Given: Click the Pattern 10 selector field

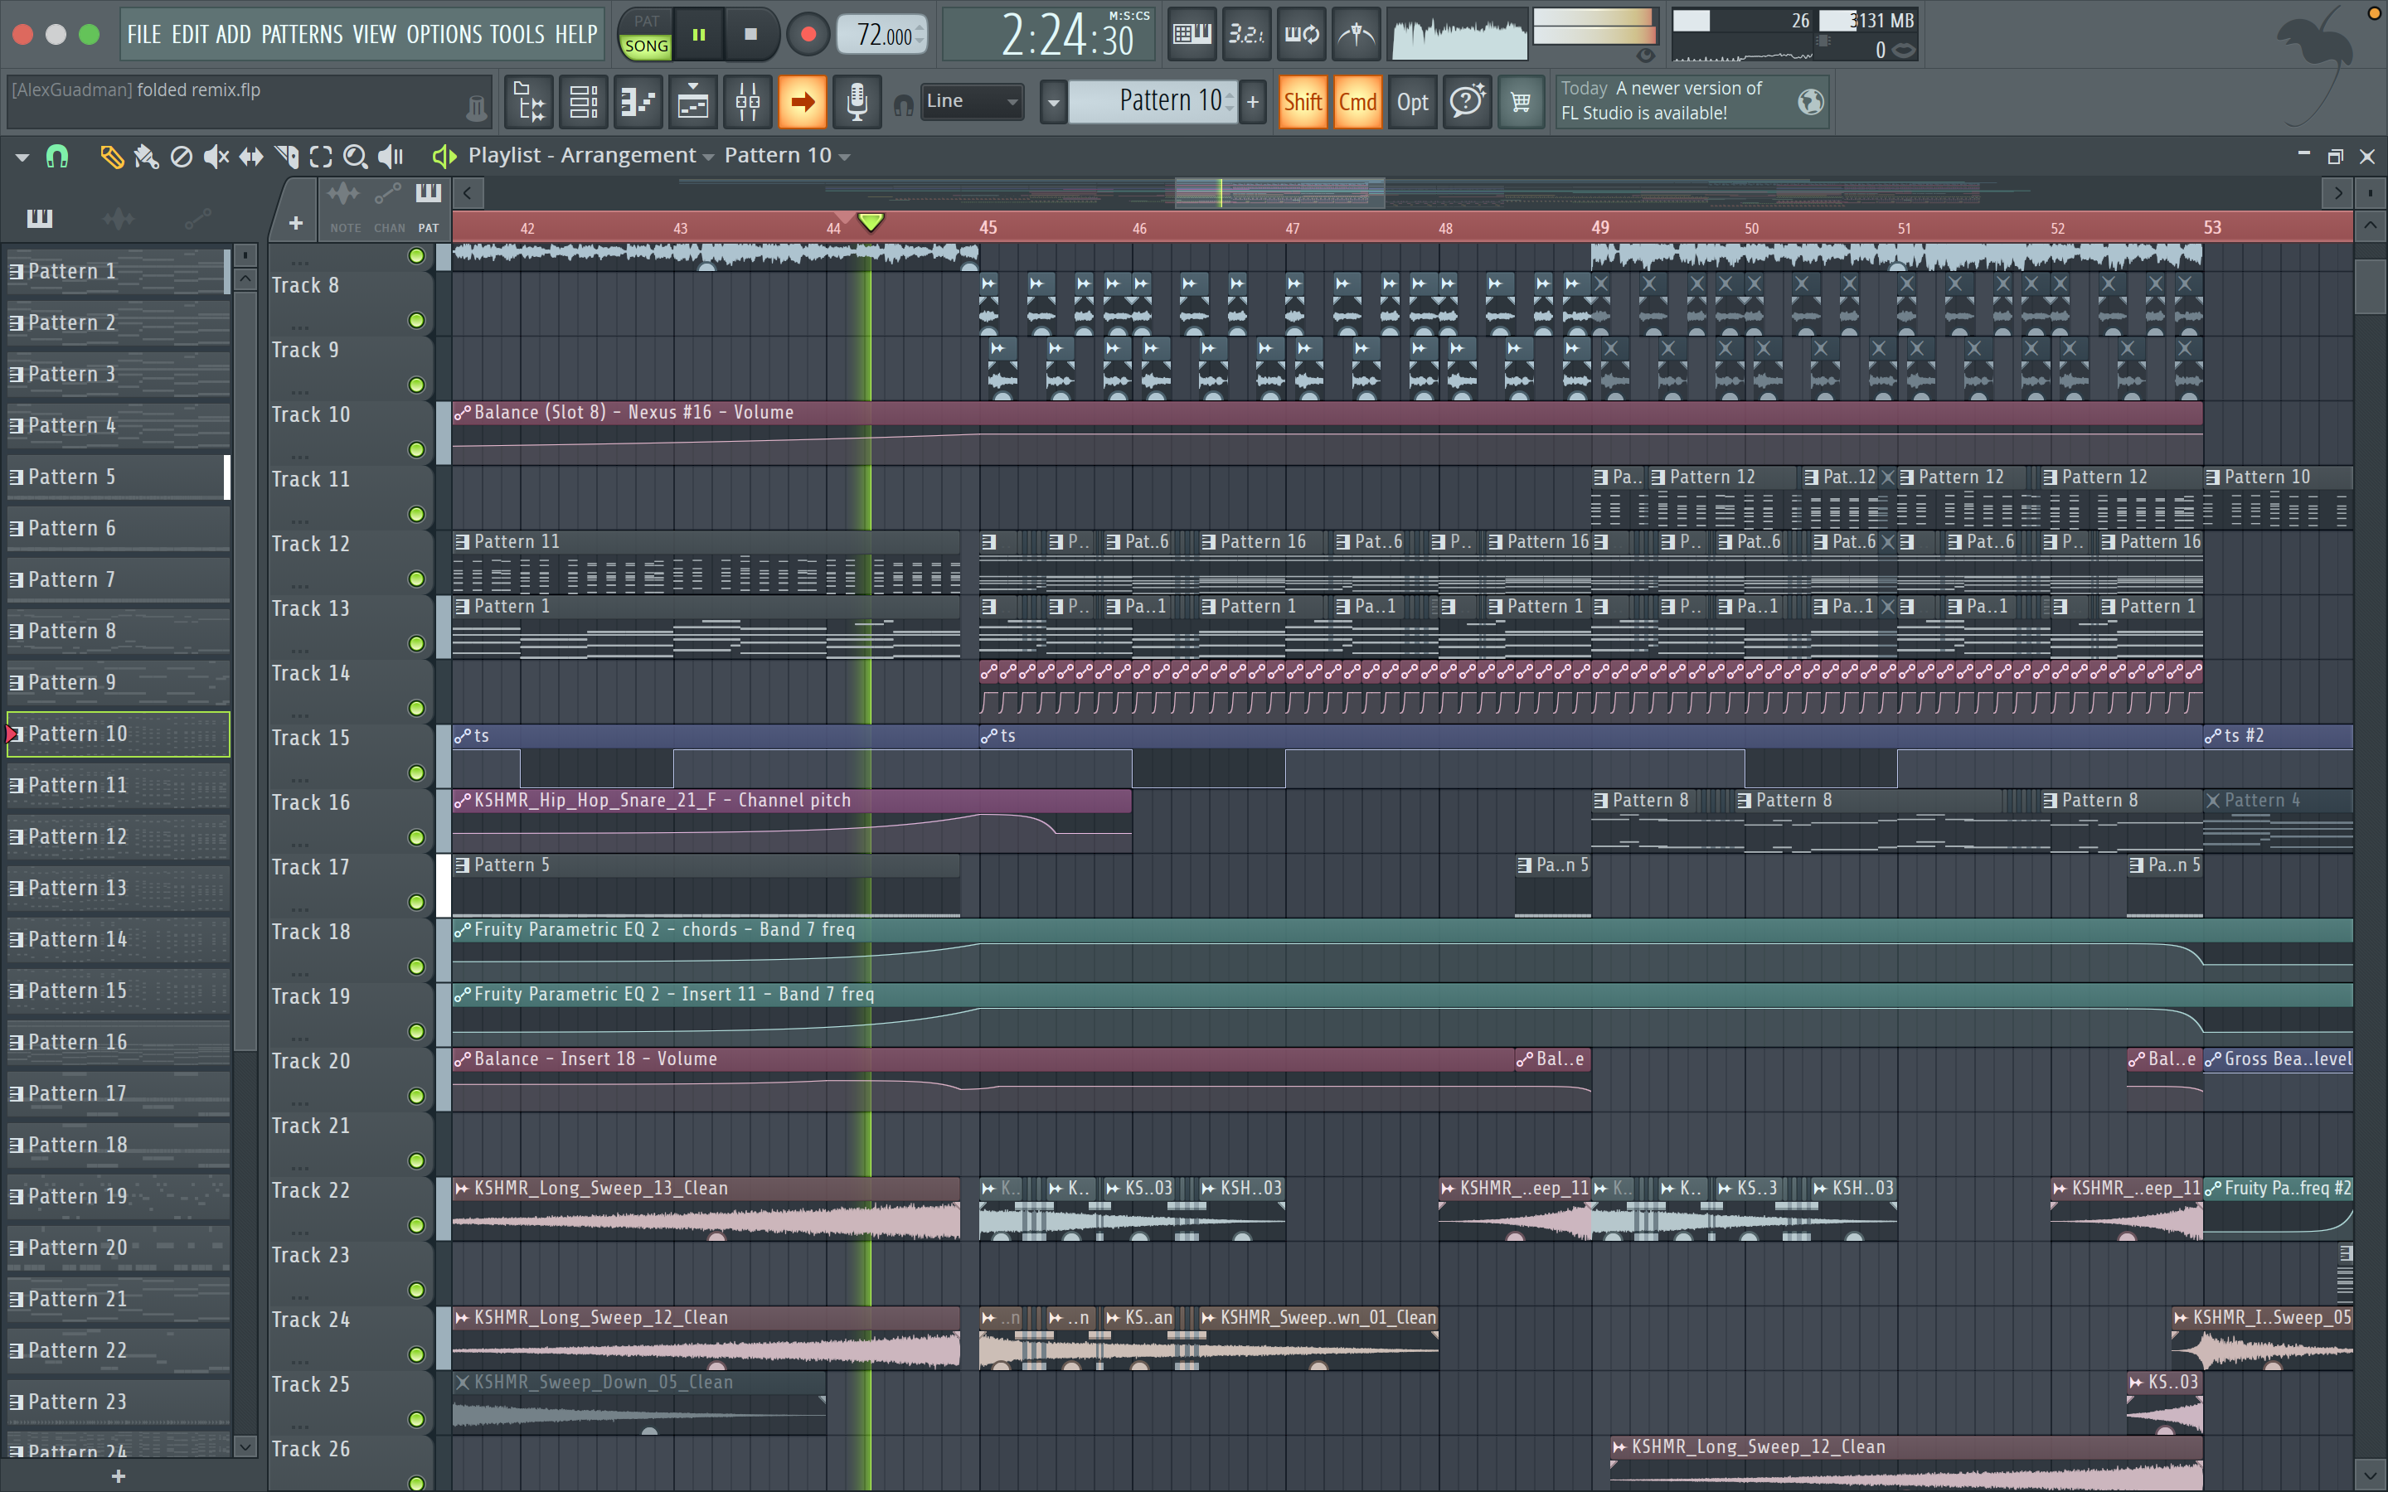Looking at the screenshot, I should pyautogui.click(x=1153, y=102).
